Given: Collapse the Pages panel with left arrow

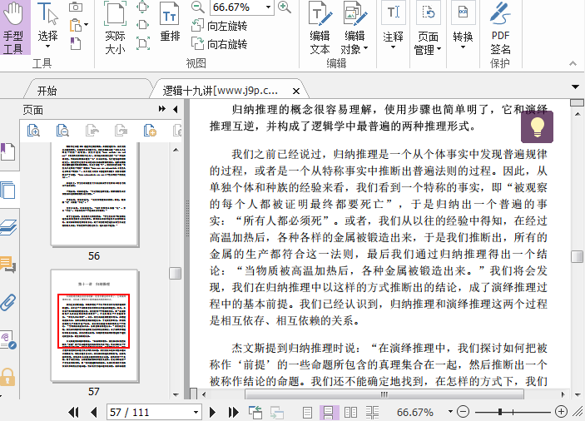Looking at the screenshot, I should click(176, 109).
